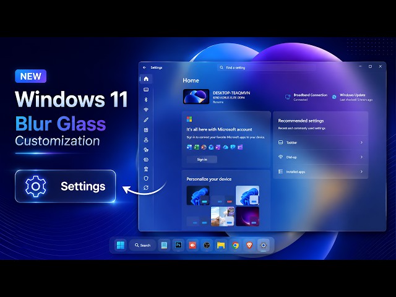Open Windows Update icon in the sidebar
This screenshot has width=396, height=297.
[146, 187]
